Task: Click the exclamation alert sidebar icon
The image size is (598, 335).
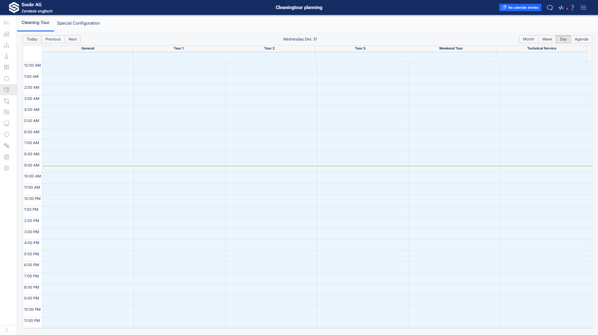Action: click(x=7, y=134)
